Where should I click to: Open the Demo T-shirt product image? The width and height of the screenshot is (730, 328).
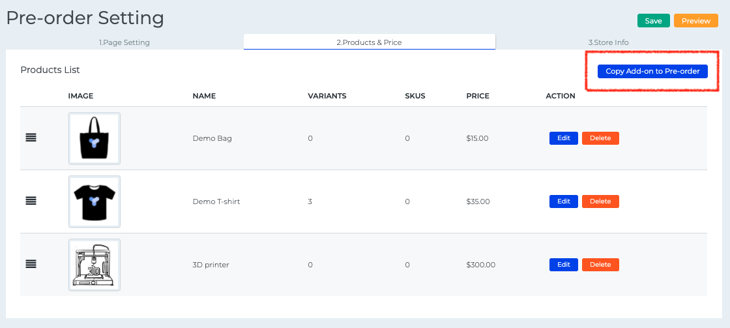[95, 201]
